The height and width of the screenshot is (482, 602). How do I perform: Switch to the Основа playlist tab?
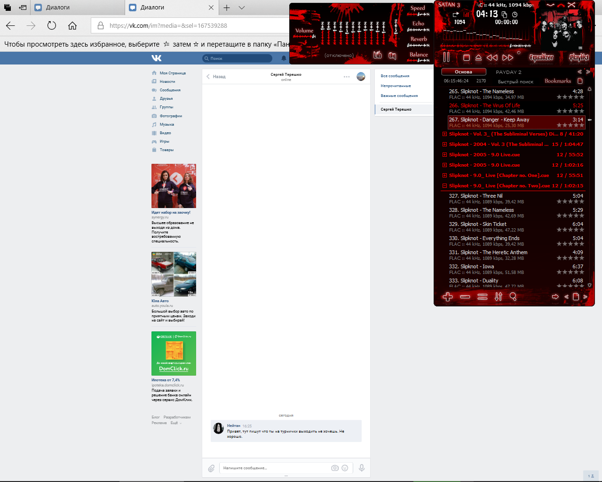[463, 72]
